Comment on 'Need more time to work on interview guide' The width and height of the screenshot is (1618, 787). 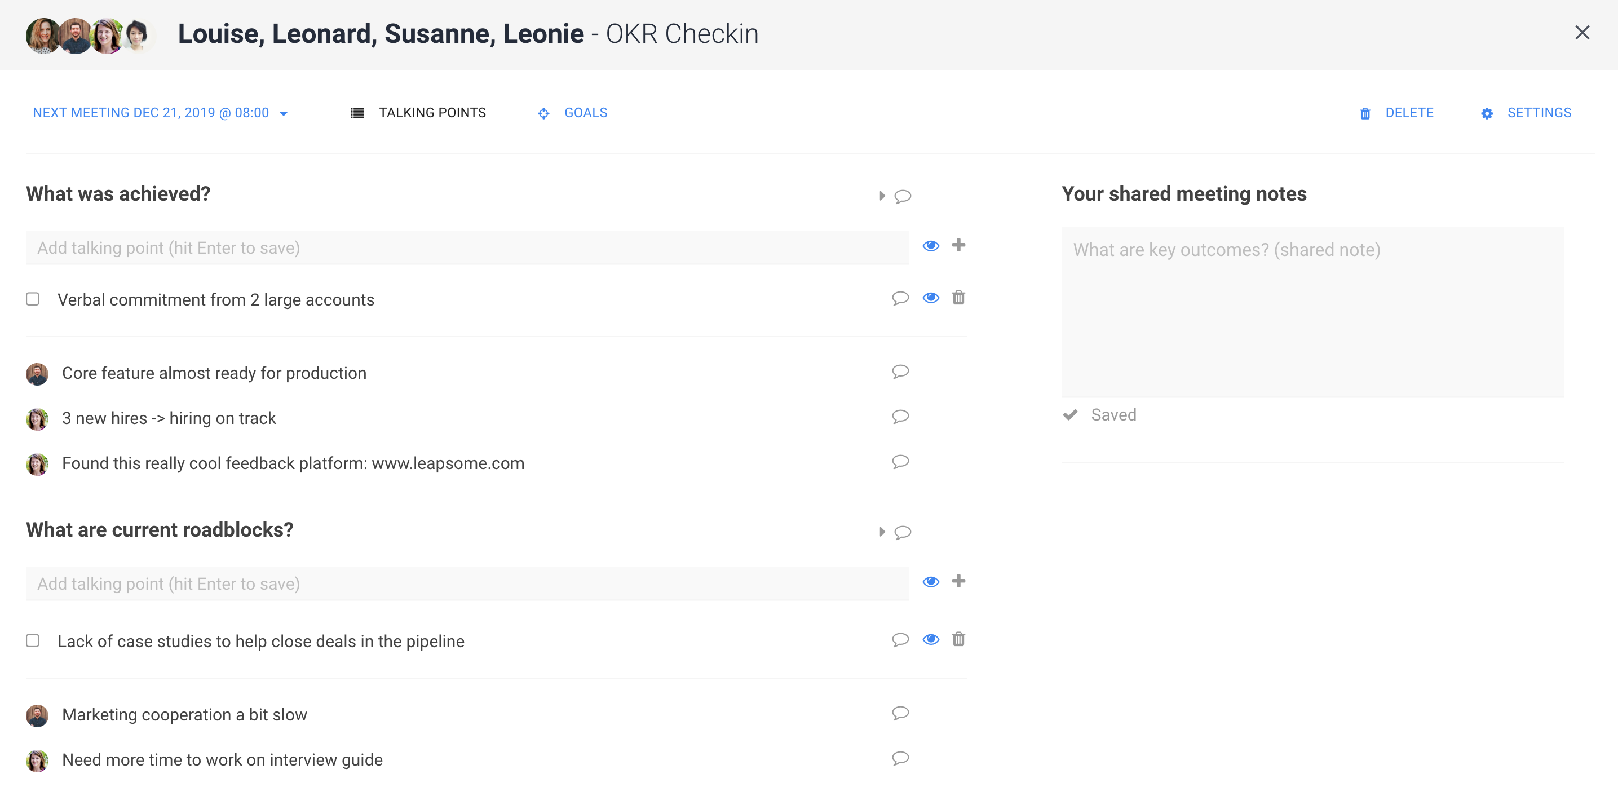(x=900, y=758)
